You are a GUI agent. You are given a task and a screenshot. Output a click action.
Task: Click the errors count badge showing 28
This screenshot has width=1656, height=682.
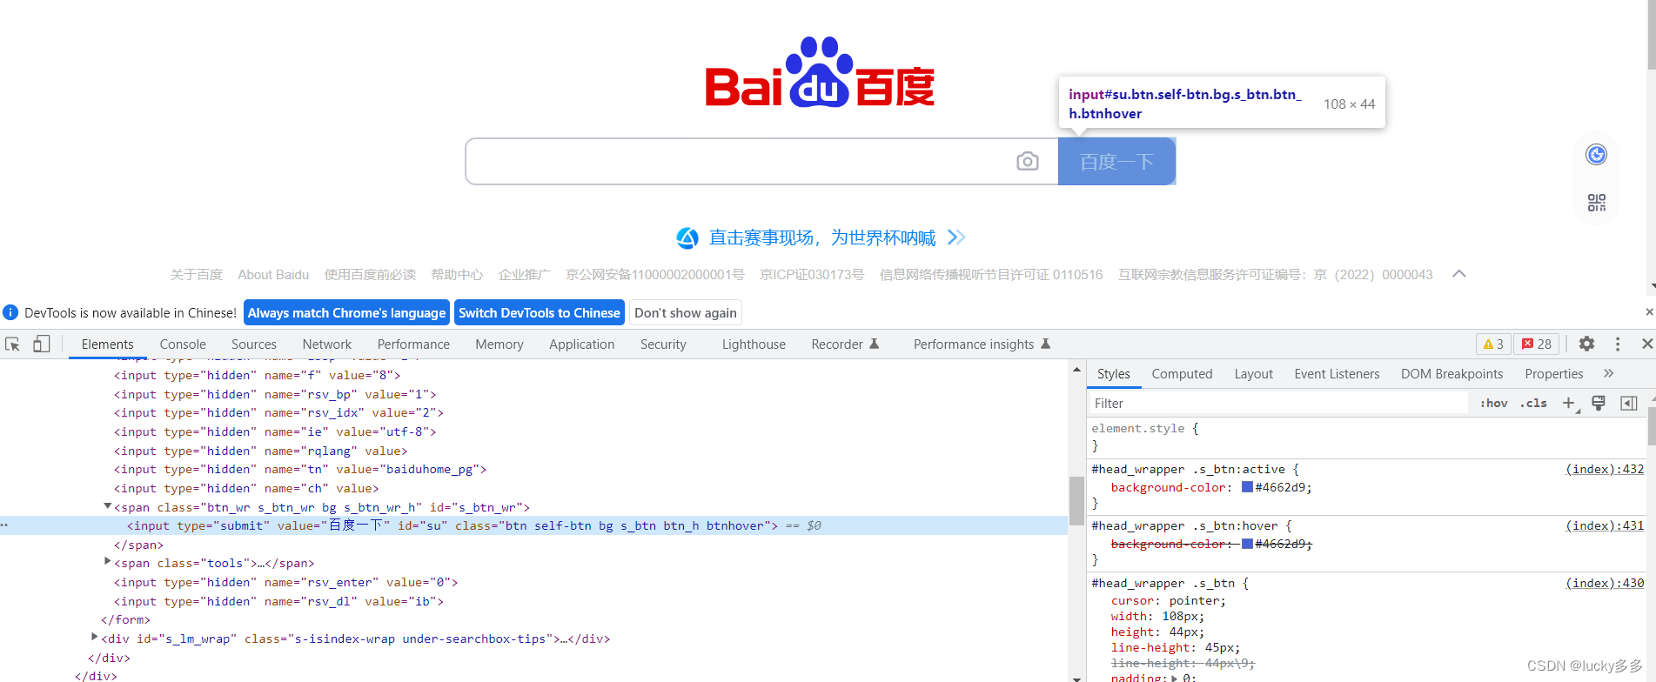click(1537, 344)
